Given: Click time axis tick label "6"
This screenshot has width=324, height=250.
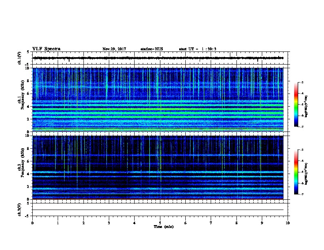Looking at the screenshot, I should (186, 223).
